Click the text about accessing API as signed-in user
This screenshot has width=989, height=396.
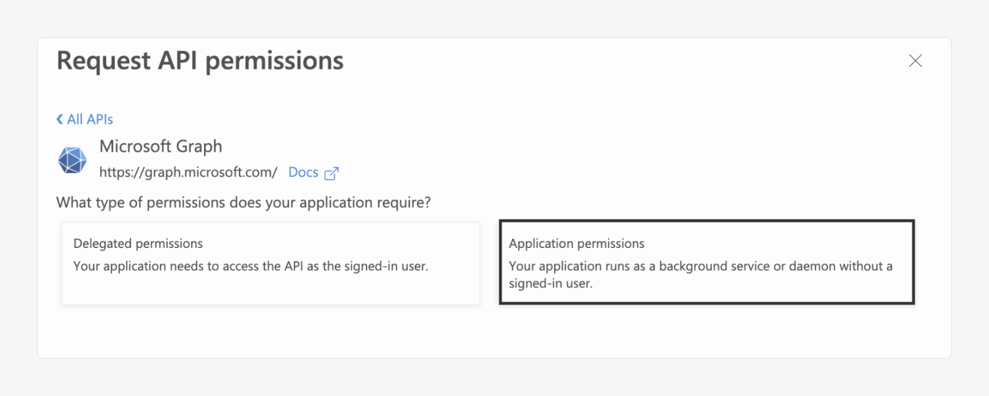[x=251, y=266]
